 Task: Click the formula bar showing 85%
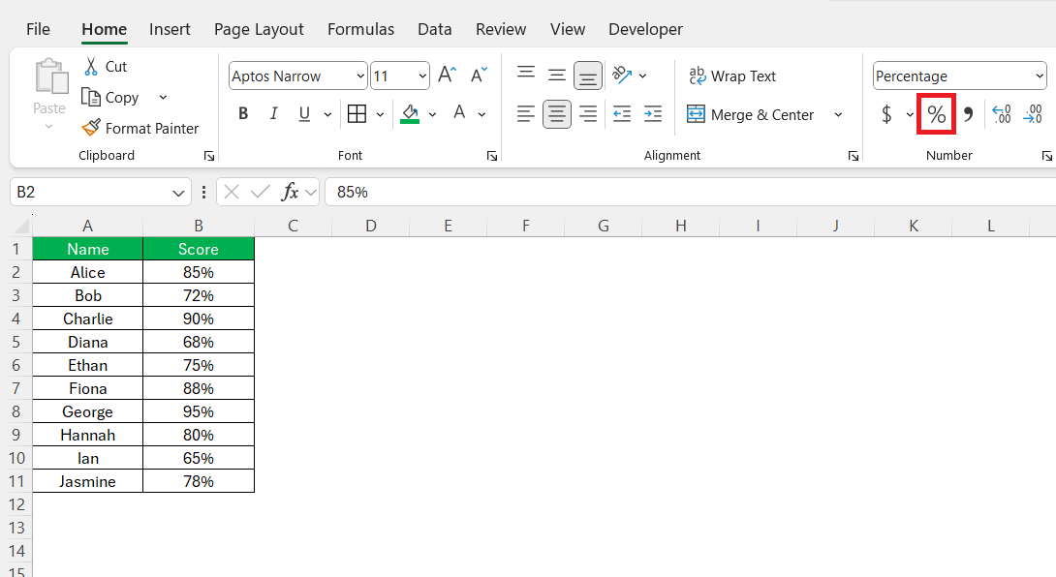tap(690, 192)
